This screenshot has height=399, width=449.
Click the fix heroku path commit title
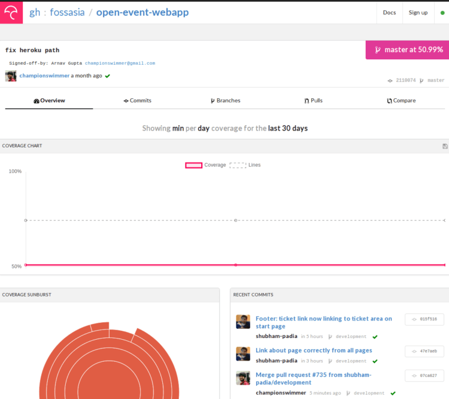tap(32, 50)
